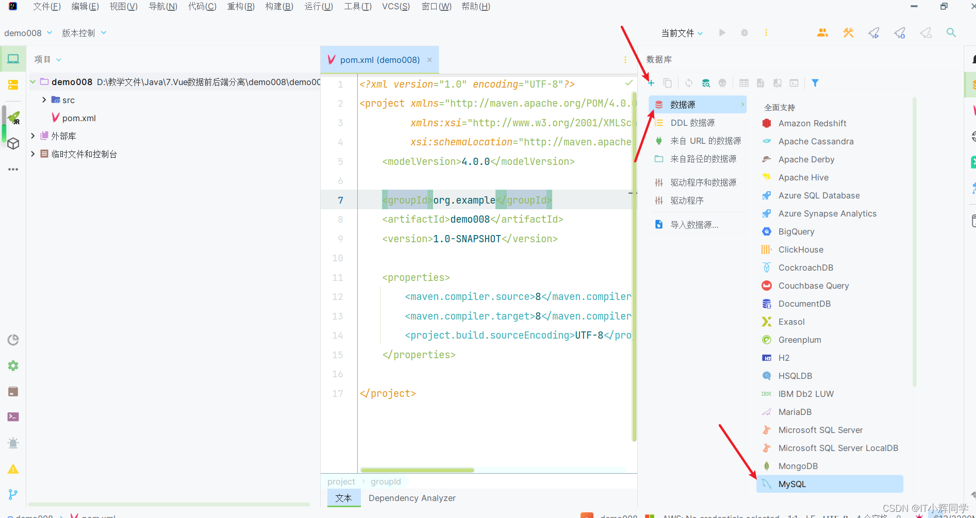
Task: Open the profiler pie-chart sidebar icon
Action: [x=13, y=340]
